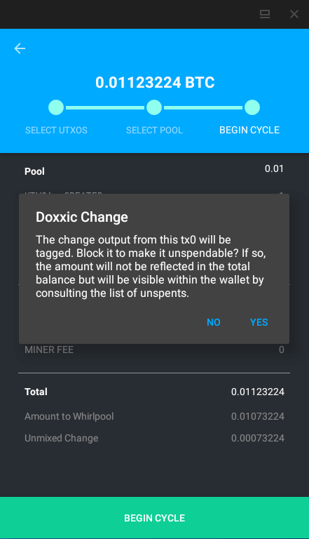Click the Amount to Whirlpool row

pos(154,416)
